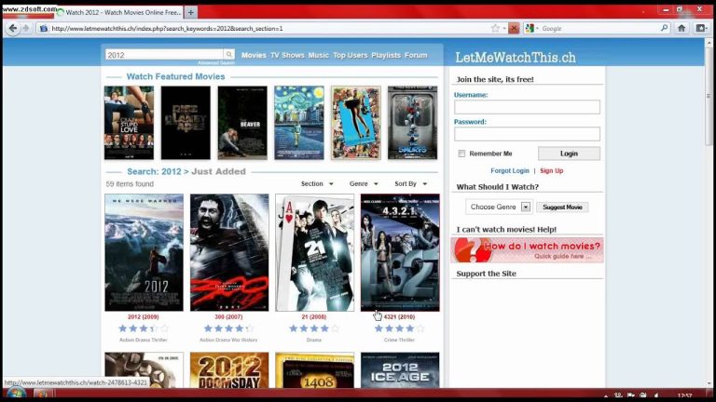Image resolution: width=716 pixels, height=402 pixels.
Task: Rate 21 (2008) with the fifth star
Action: [x=335, y=328]
